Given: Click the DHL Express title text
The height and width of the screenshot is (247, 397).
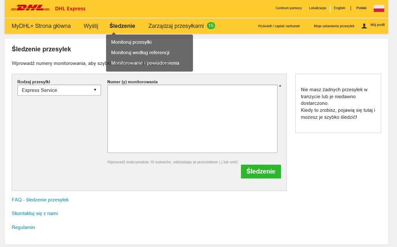Looking at the screenshot, I should click(x=70, y=9).
